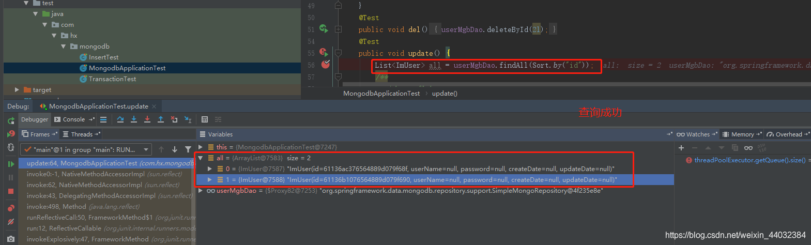The image size is (811, 245).
Task: Open InsertTest class file
Action: pos(103,57)
